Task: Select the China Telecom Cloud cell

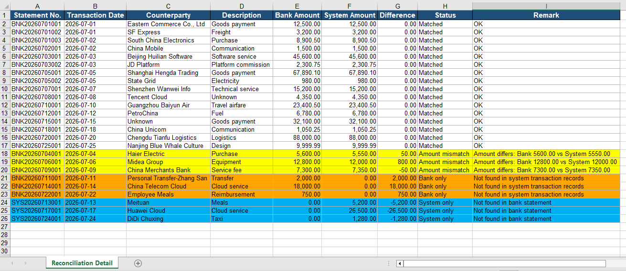Action: point(168,186)
